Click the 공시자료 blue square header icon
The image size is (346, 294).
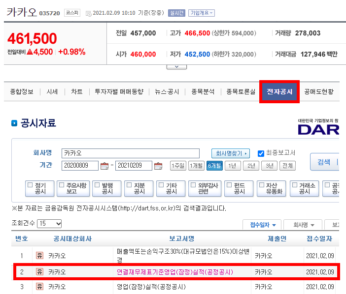[14, 123]
